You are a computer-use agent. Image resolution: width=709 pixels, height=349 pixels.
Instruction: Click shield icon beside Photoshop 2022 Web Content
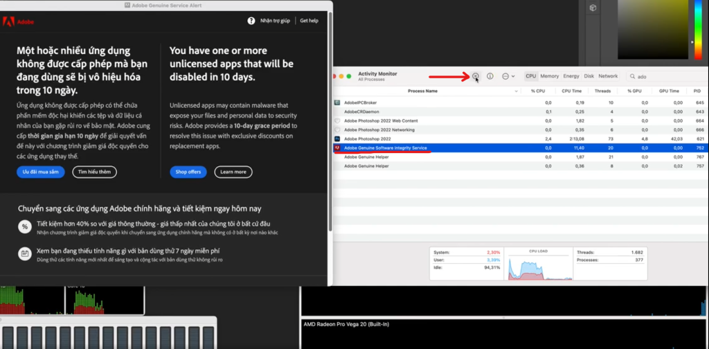pos(337,120)
